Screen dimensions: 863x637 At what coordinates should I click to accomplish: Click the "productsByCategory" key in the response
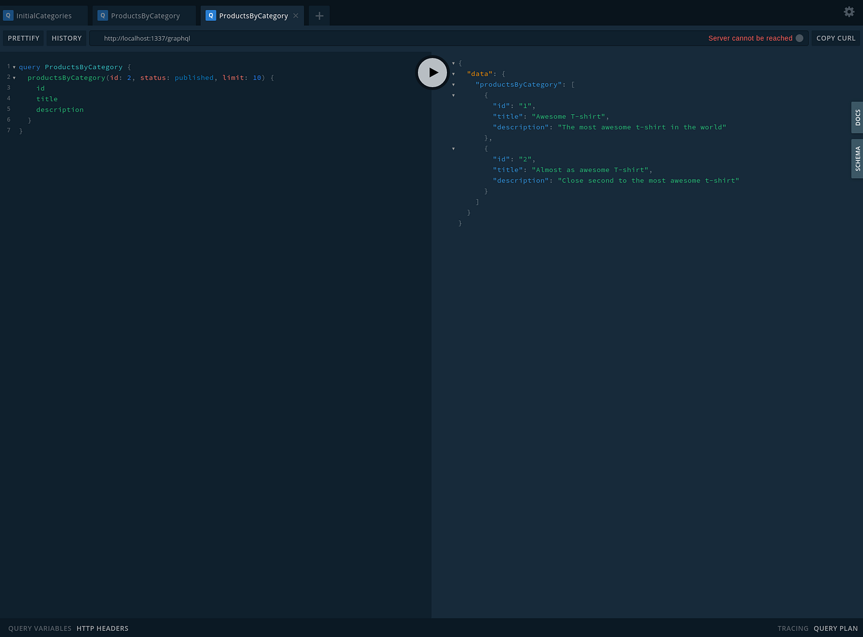pos(518,84)
